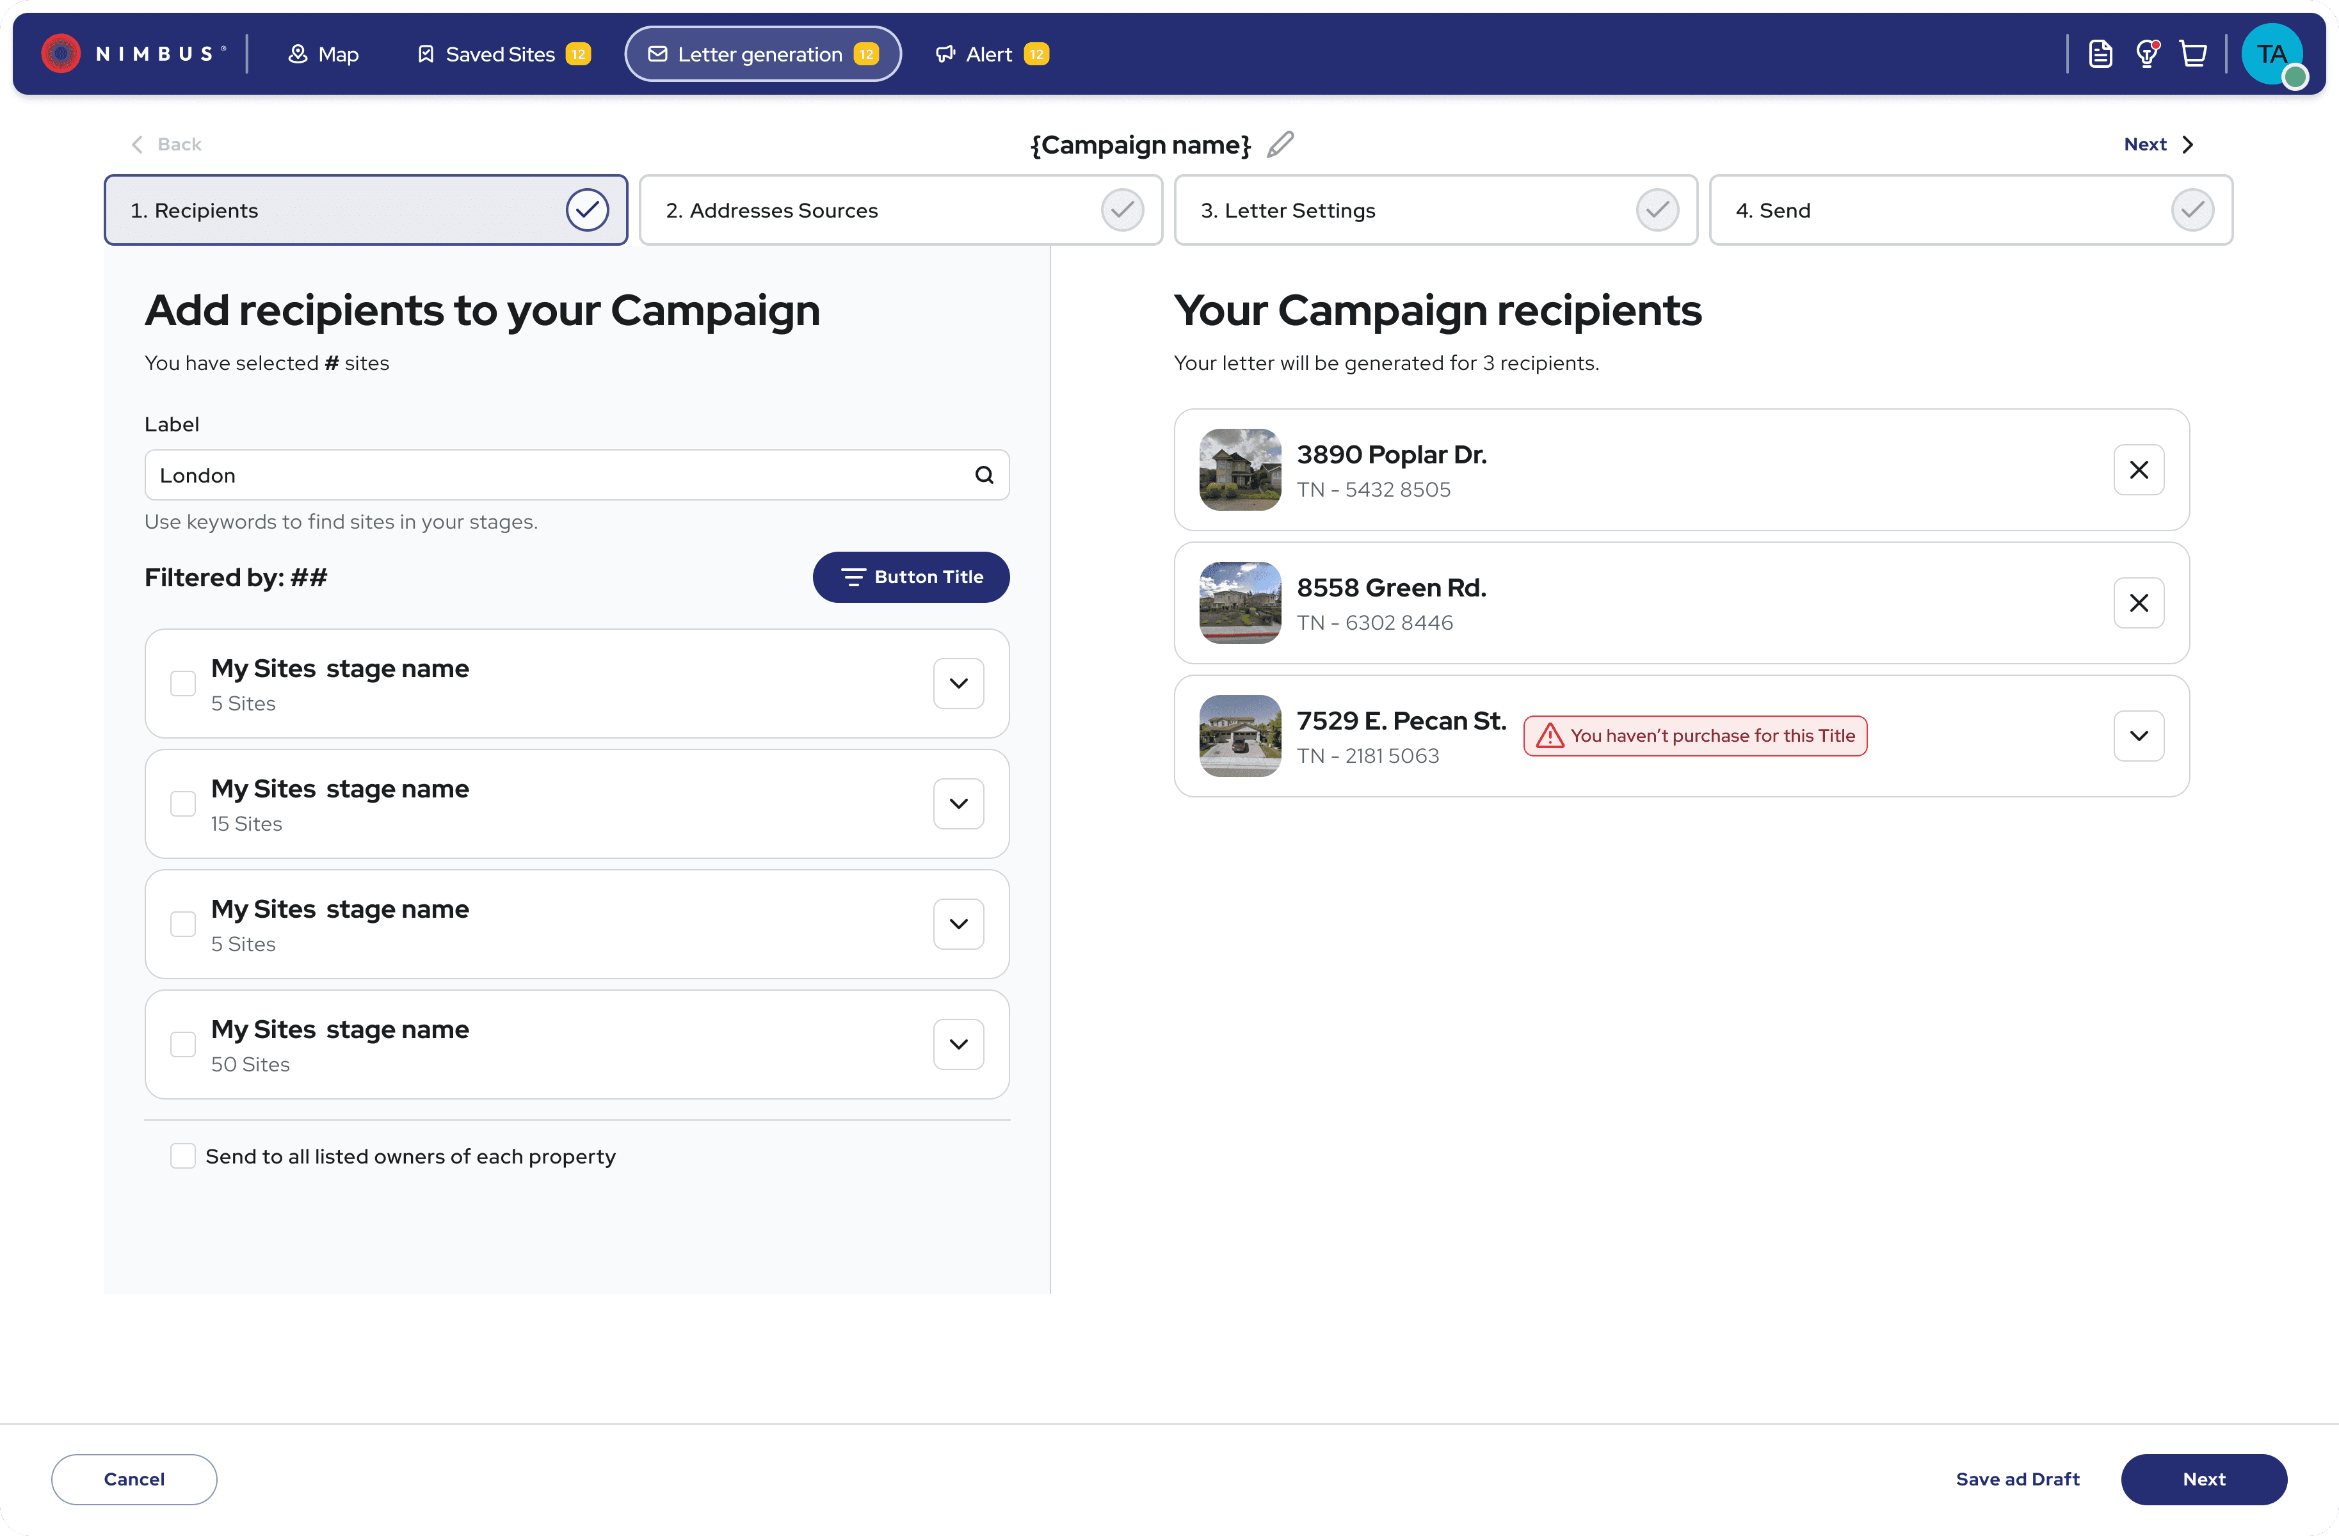Image resolution: width=2339 pixels, height=1536 pixels.
Task: Enable Send to all listed owners
Action: click(183, 1156)
